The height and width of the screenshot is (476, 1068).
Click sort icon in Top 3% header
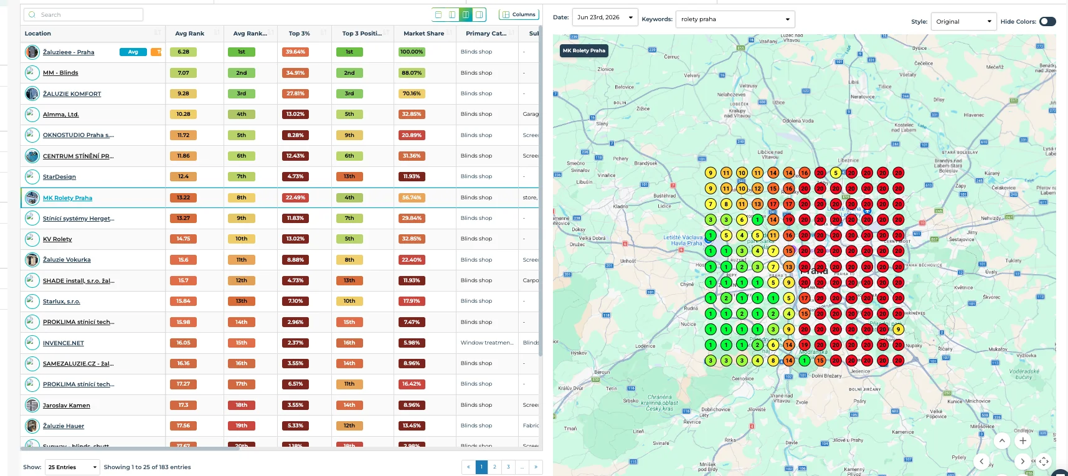(324, 33)
